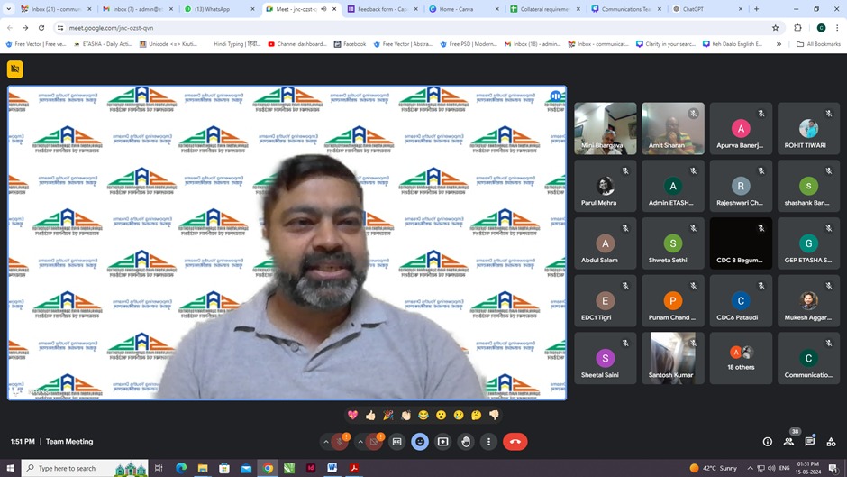Bookmark this page with the star icon
Screen dimensions: 847x477
tap(776, 28)
